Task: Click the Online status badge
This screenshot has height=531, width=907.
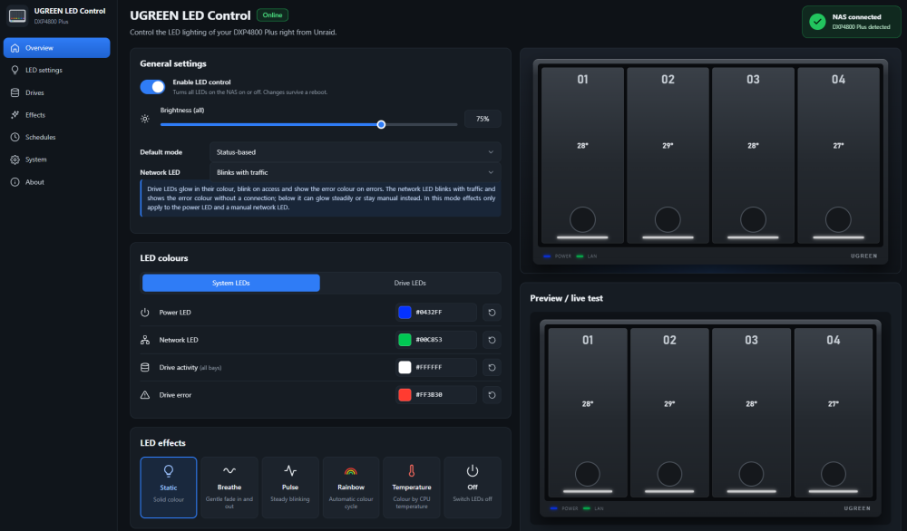Action: (272, 15)
